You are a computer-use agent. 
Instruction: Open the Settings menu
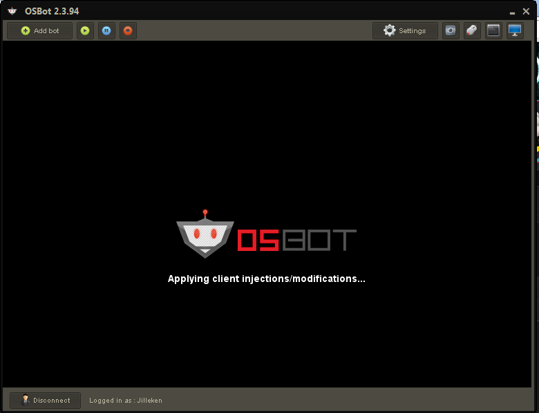coord(405,31)
